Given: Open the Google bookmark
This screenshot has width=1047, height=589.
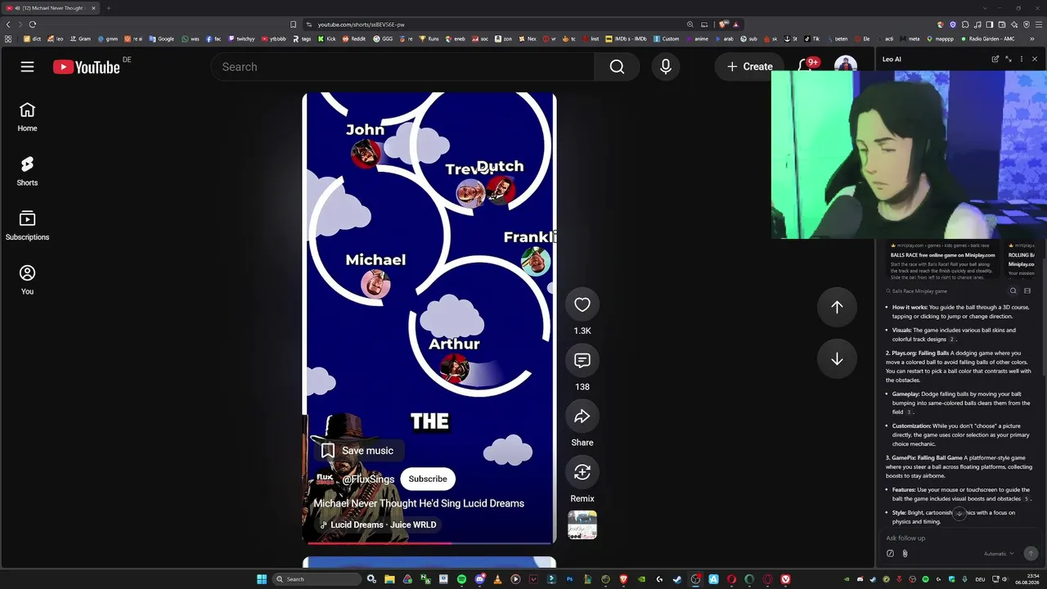Looking at the screenshot, I should (161, 38).
